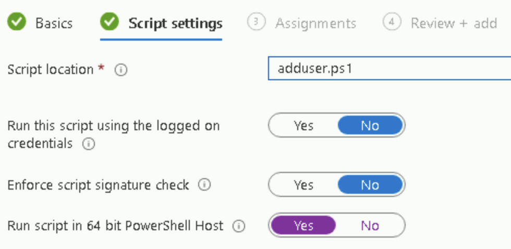Screen dimensions: 511x249
Task: Click info icon for 64 bit PowerShell Host
Action: click(x=238, y=226)
